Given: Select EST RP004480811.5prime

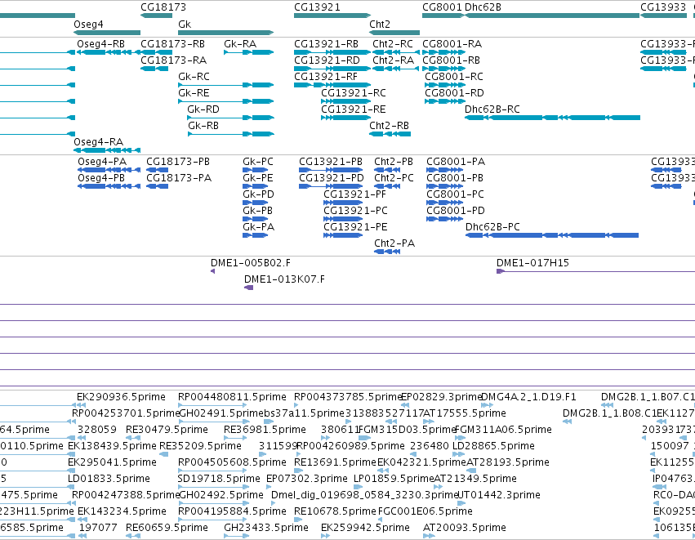Looking at the screenshot, I should click(212, 405).
